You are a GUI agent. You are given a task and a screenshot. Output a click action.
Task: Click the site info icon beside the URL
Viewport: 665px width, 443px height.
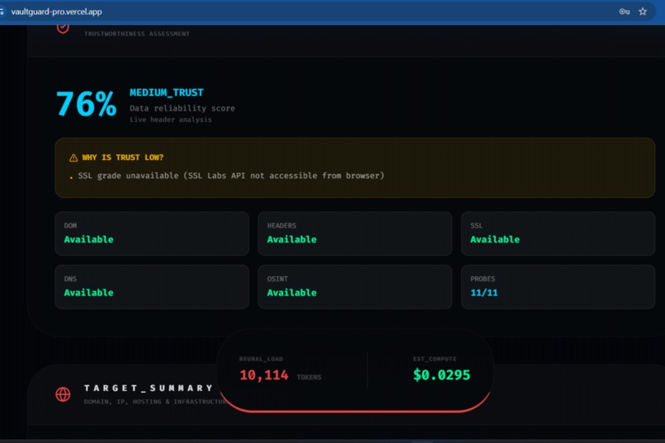pos(2,12)
